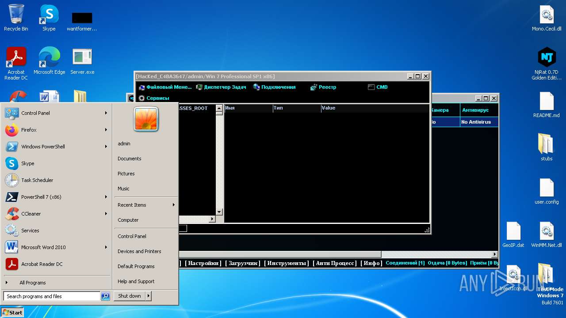Select the Имя column header
The width and height of the screenshot is (566, 318).
pos(249,108)
